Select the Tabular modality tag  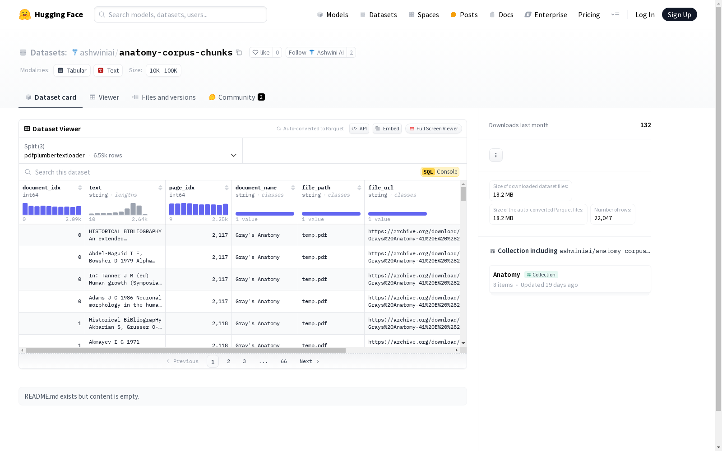(x=72, y=70)
